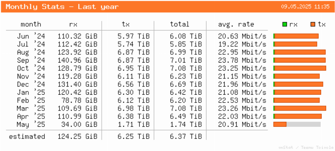Select the rx column header
The image size is (335, 151).
[x=73, y=25]
